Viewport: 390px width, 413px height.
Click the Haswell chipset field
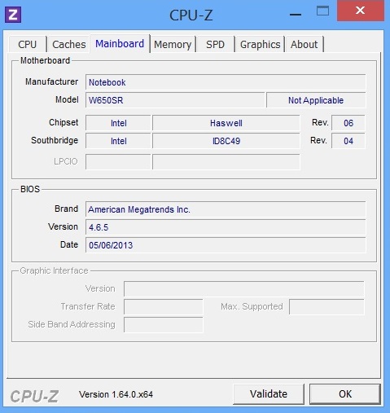pyautogui.click(x=226, y=123)
